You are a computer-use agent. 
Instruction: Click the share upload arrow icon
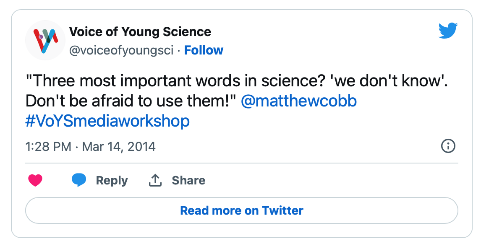coord(155,180)
